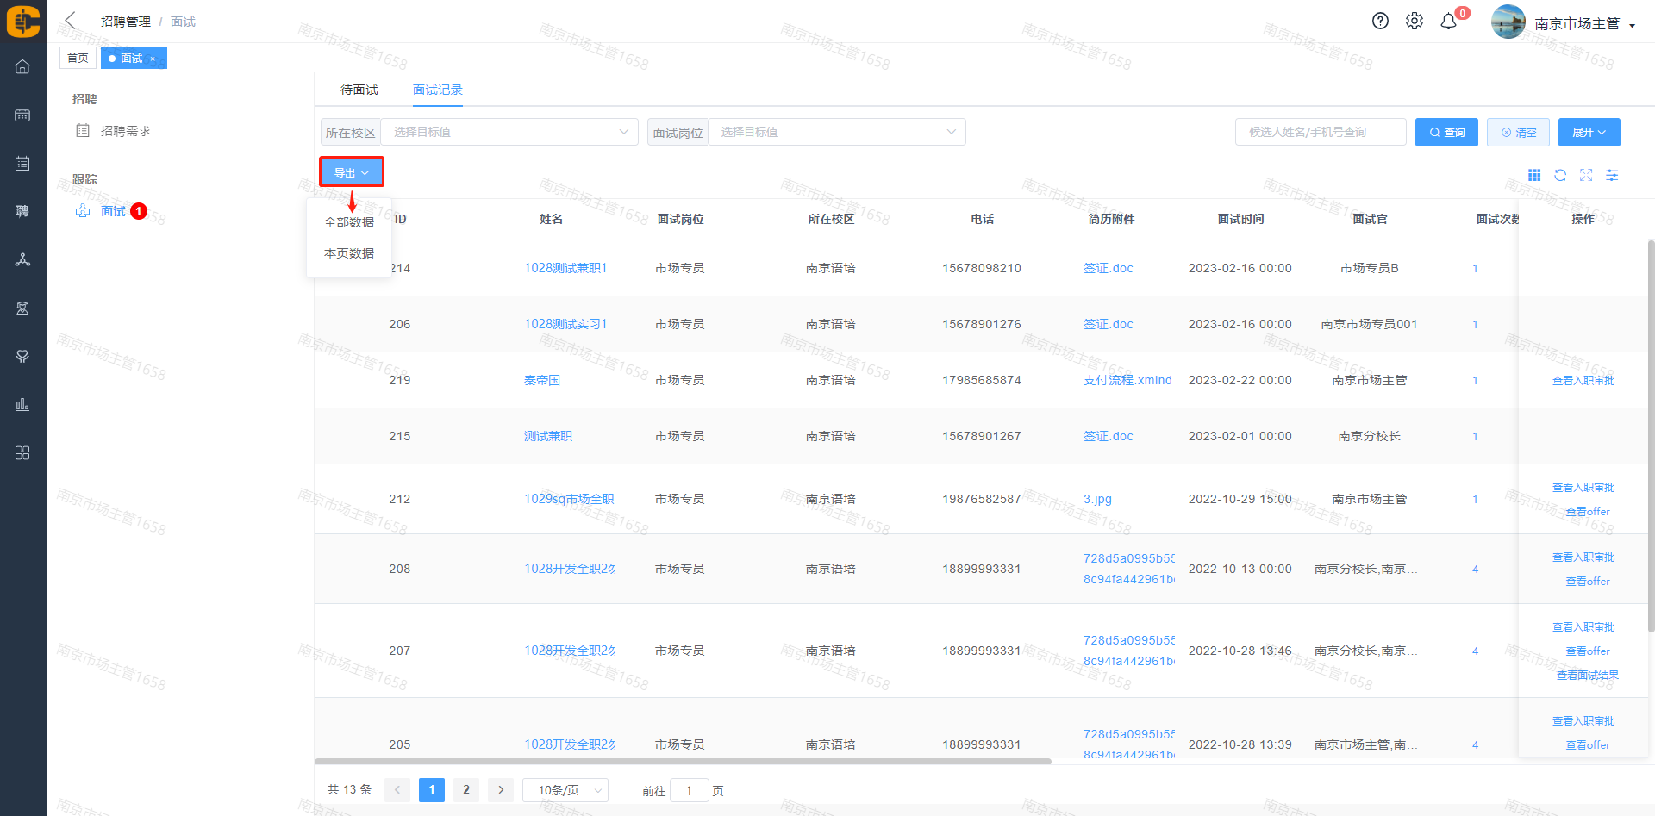Open column settings icon
The height and width of the screenshot is (816, 1655).
1612,175
